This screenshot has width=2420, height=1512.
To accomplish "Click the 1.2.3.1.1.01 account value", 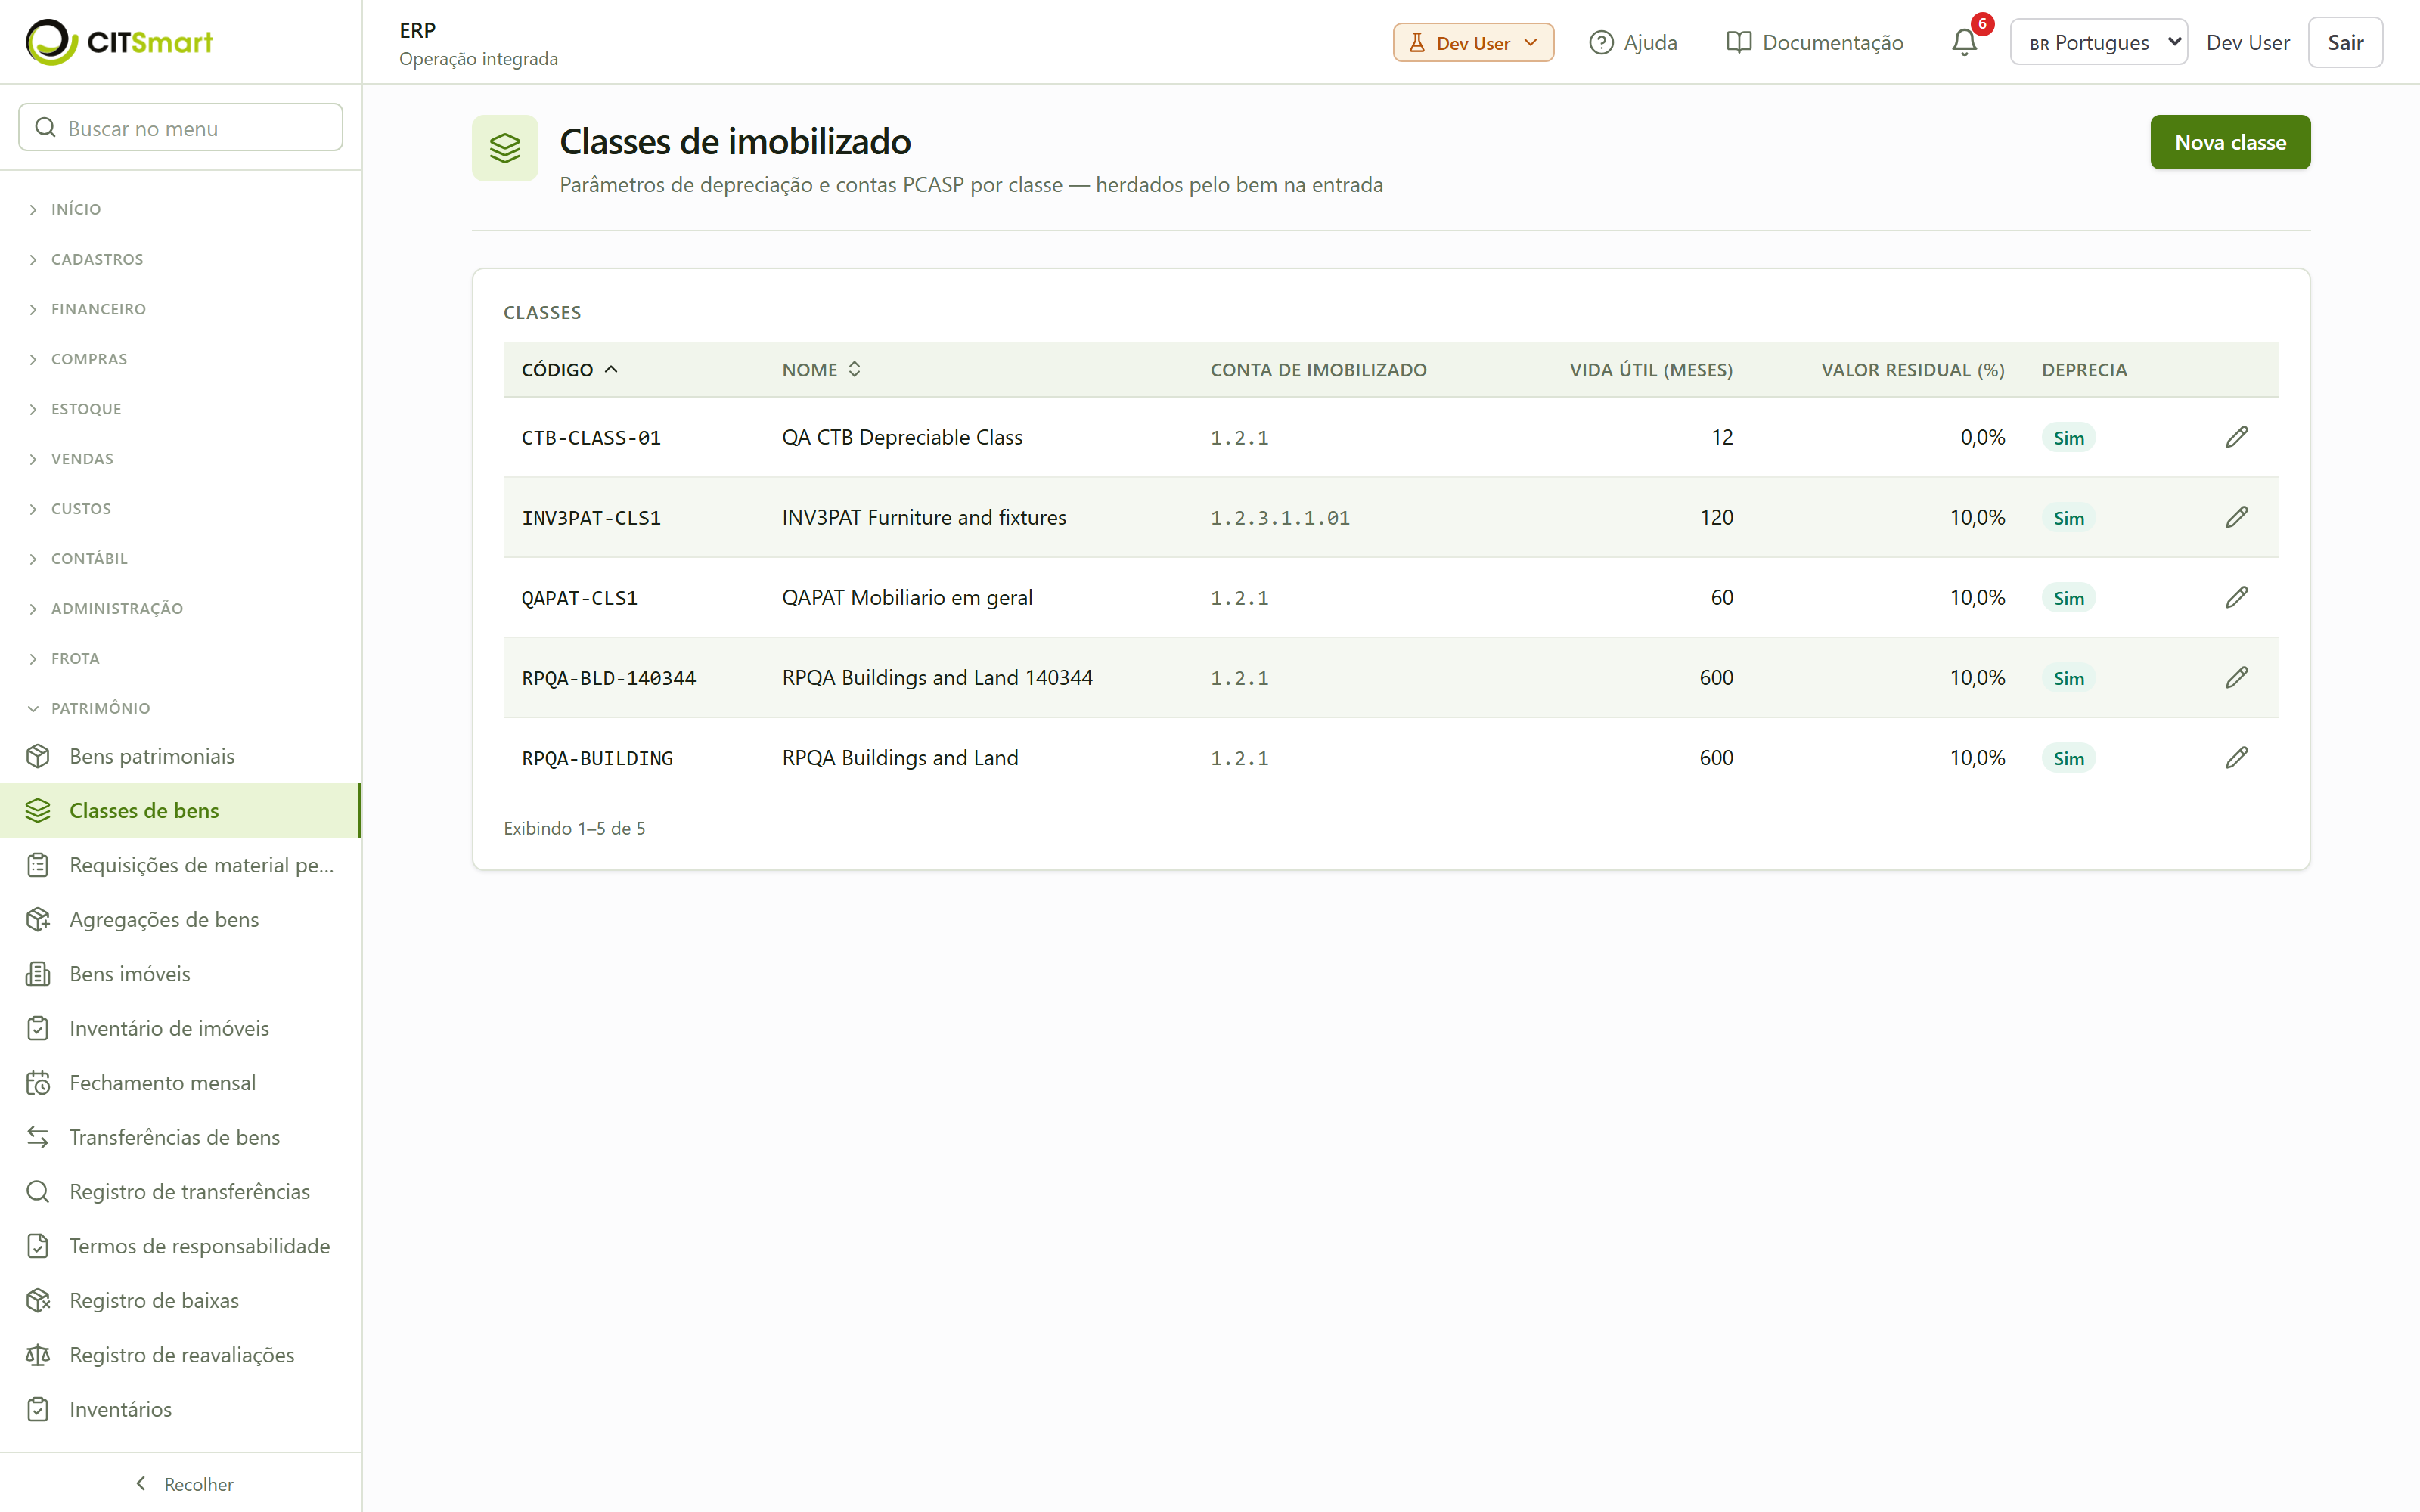I will 1280,518.
